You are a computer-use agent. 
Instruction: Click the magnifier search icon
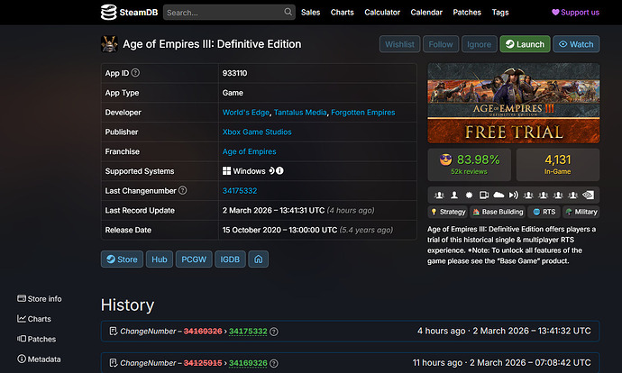[x=288, y=13]
